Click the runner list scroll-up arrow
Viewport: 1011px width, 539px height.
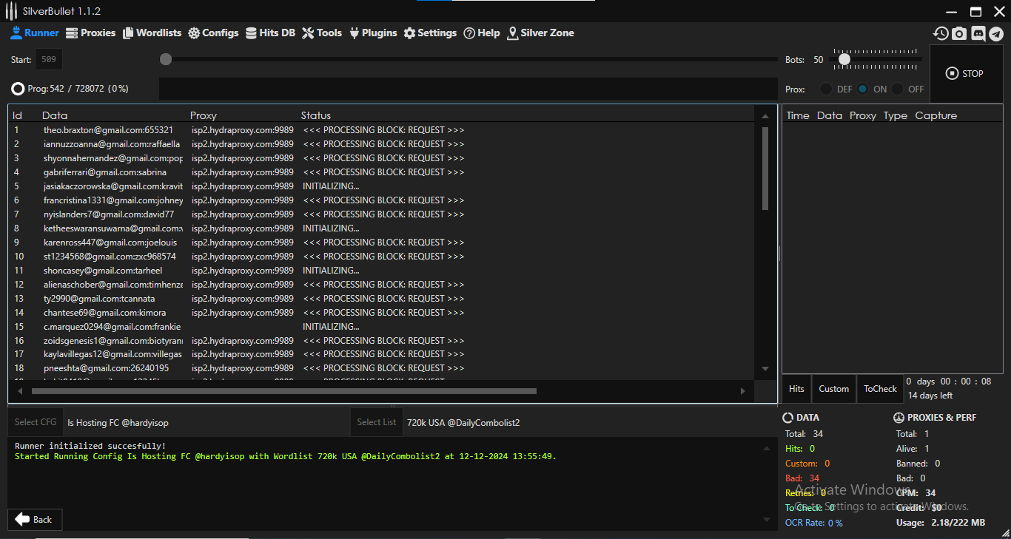coord(765,116)
